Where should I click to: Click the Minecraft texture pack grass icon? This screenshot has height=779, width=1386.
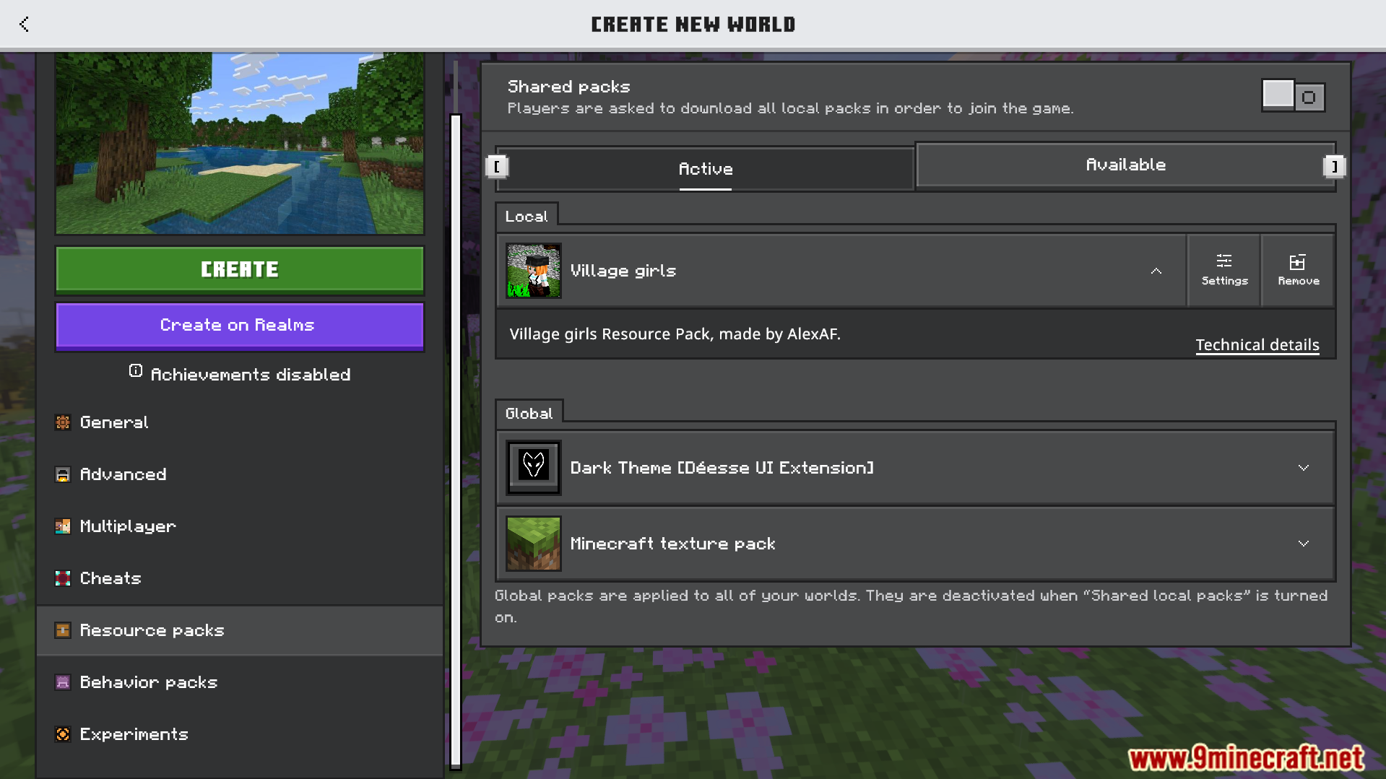[534, 544]
